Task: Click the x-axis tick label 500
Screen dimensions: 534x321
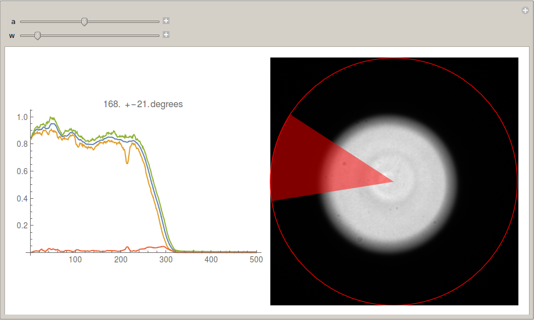Action: coord(256,260)
